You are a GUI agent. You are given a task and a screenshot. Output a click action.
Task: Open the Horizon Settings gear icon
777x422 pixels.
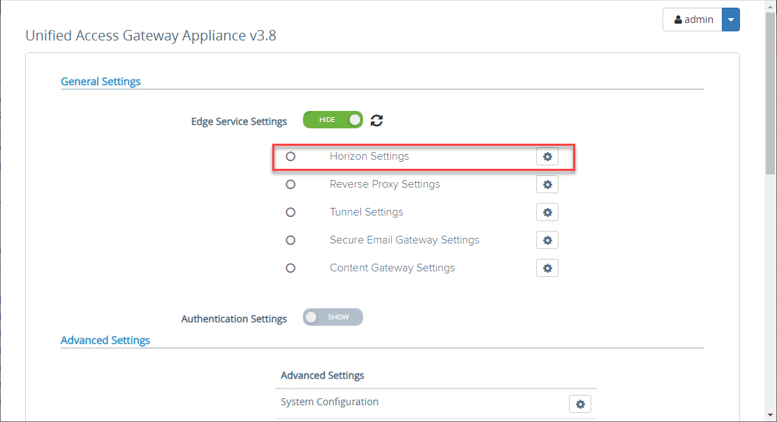(547, 156)
